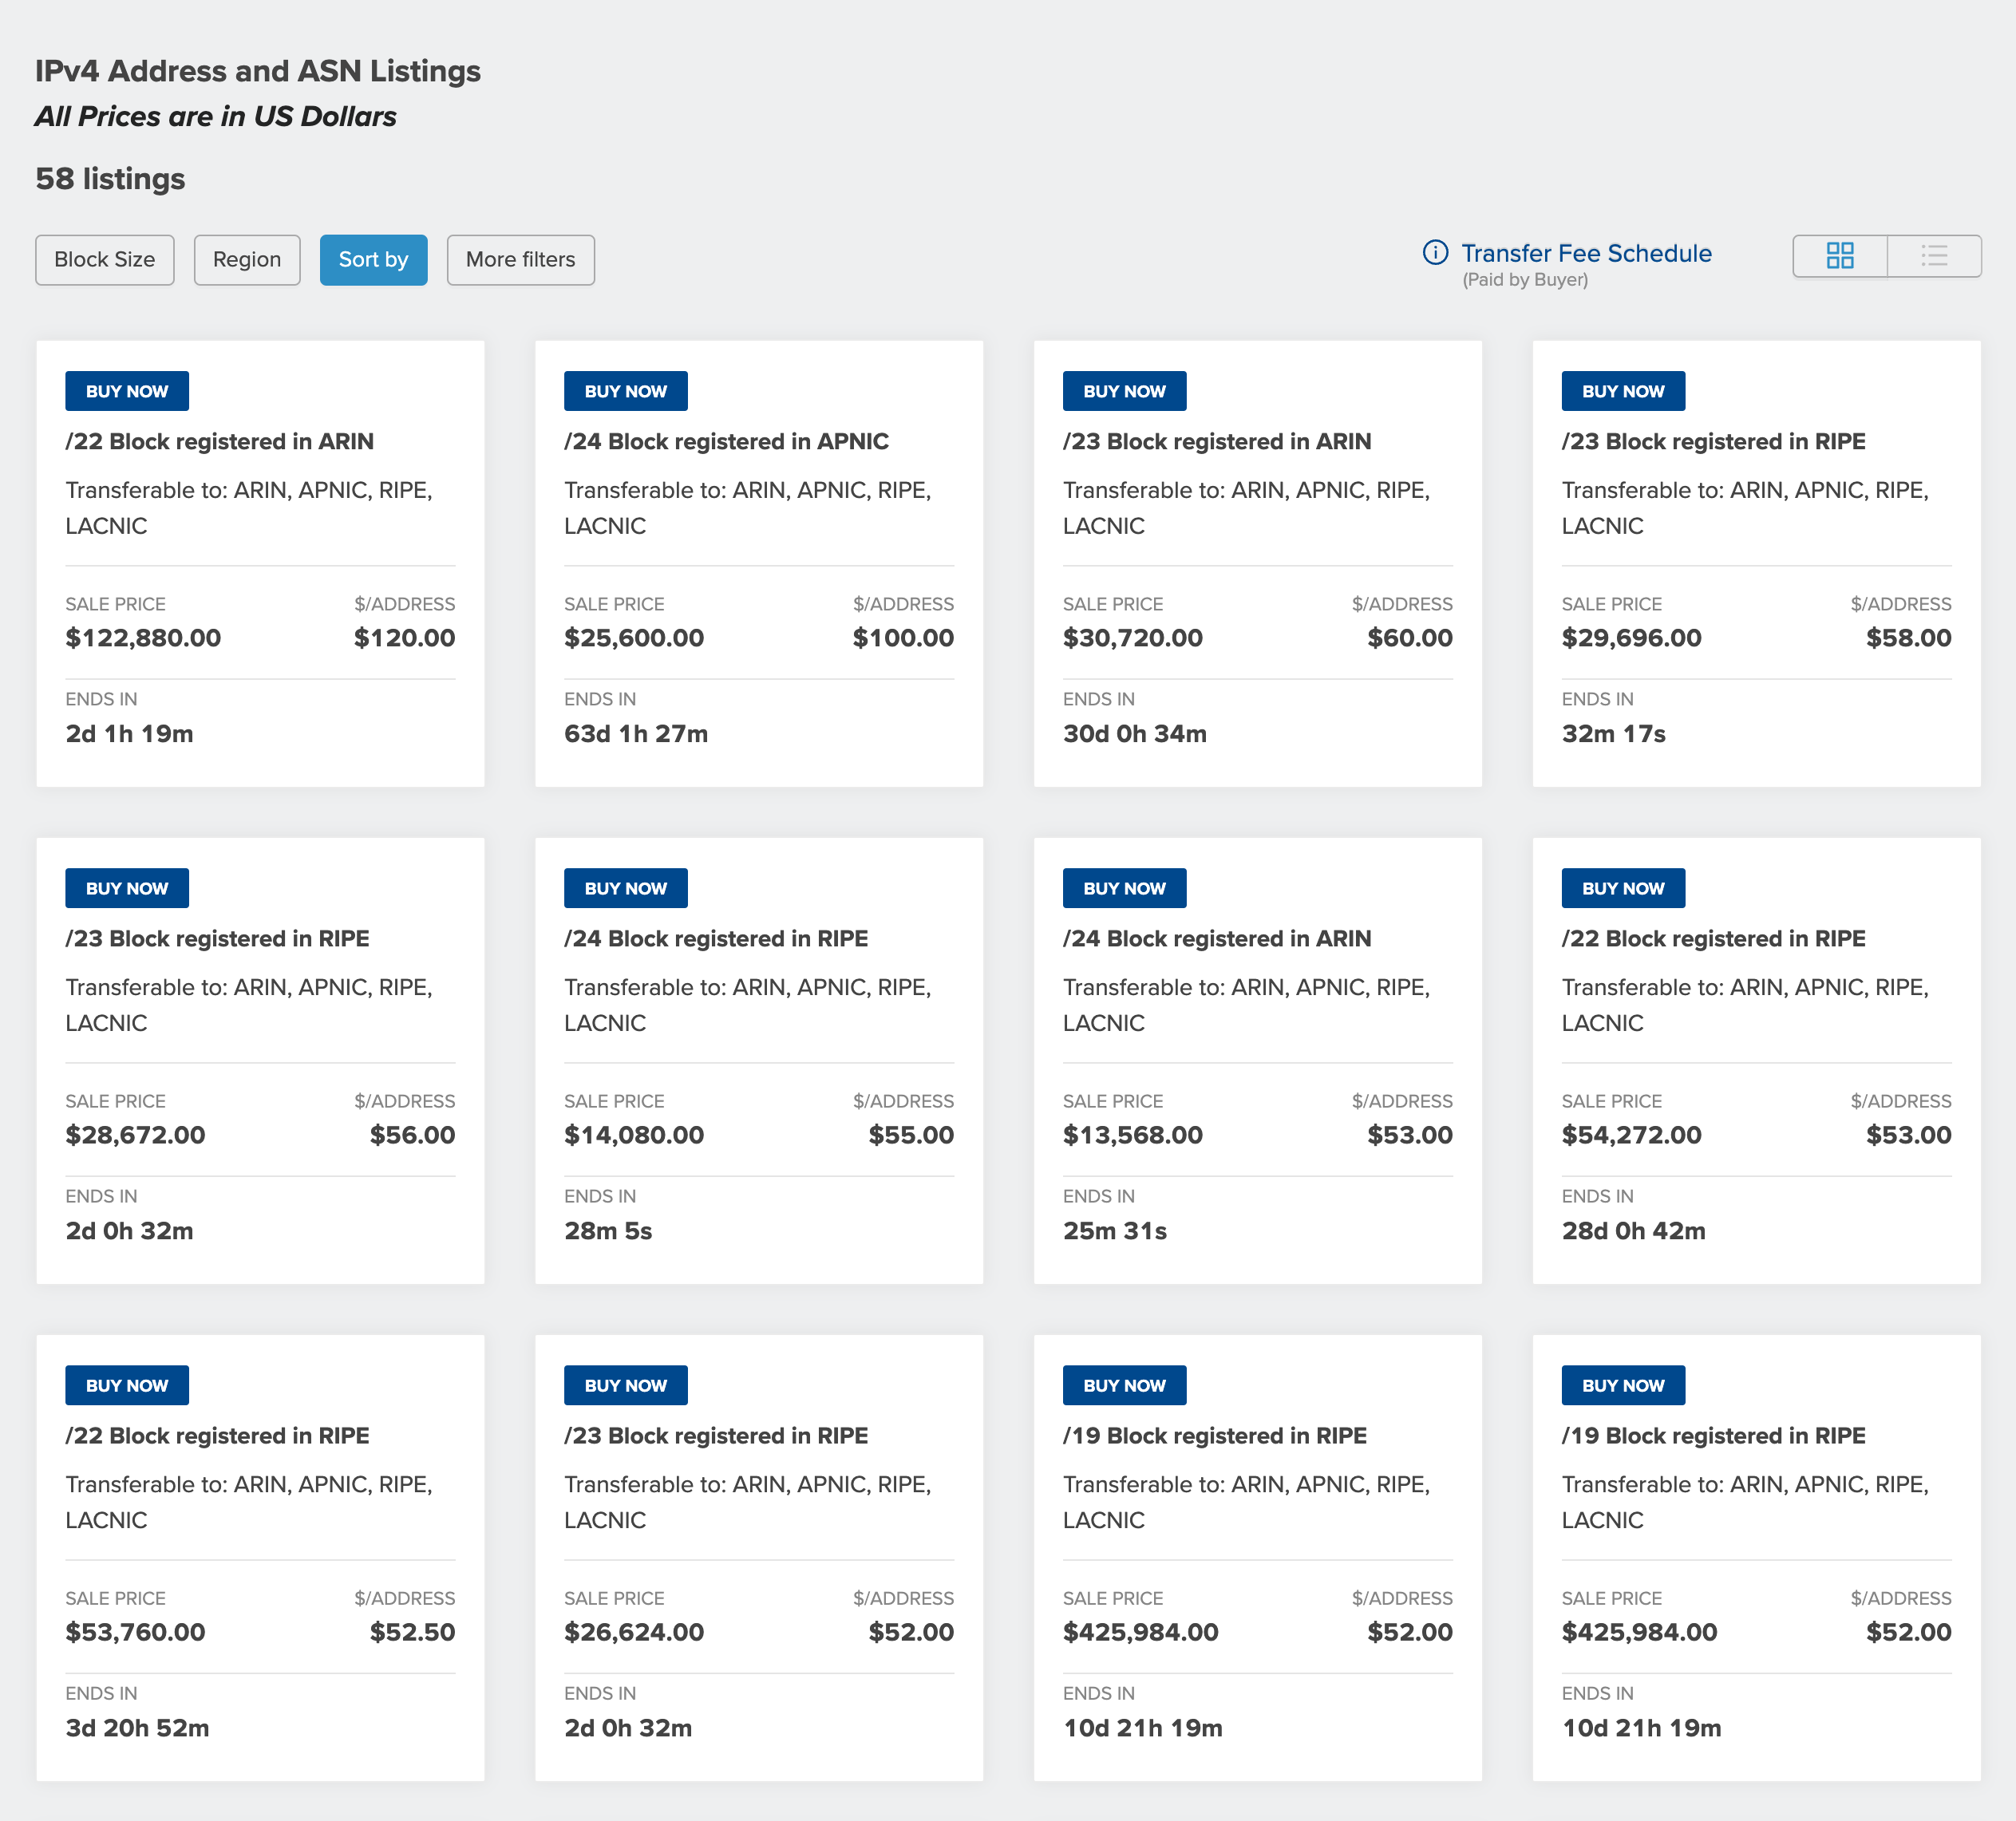Buy Now the $26,624.00 /23 RIPE block
Image resolution: width=2016 pixels, height=1821 pixels.
[x=626, y=1385]
